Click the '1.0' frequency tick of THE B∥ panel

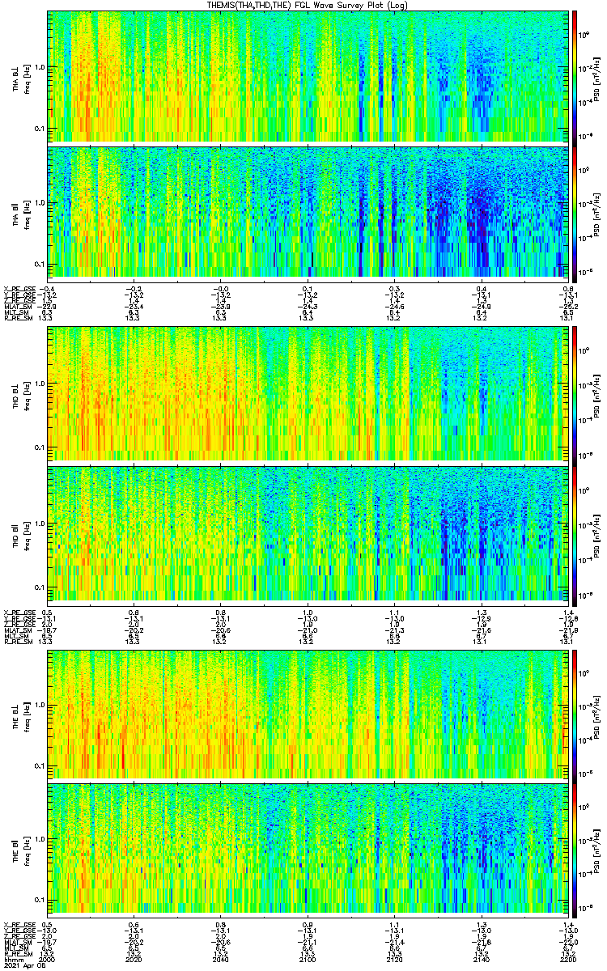(x=40, y=841)
